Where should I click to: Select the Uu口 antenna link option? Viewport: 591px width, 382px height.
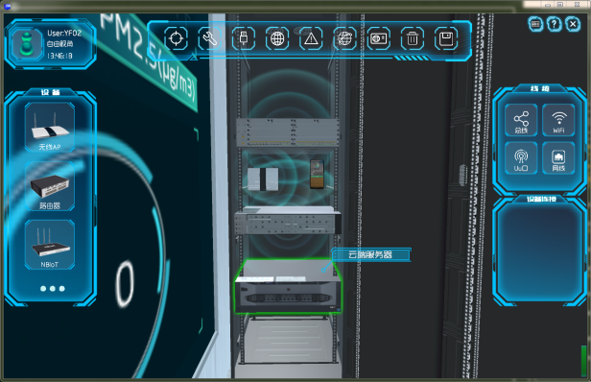click(521, 158)
